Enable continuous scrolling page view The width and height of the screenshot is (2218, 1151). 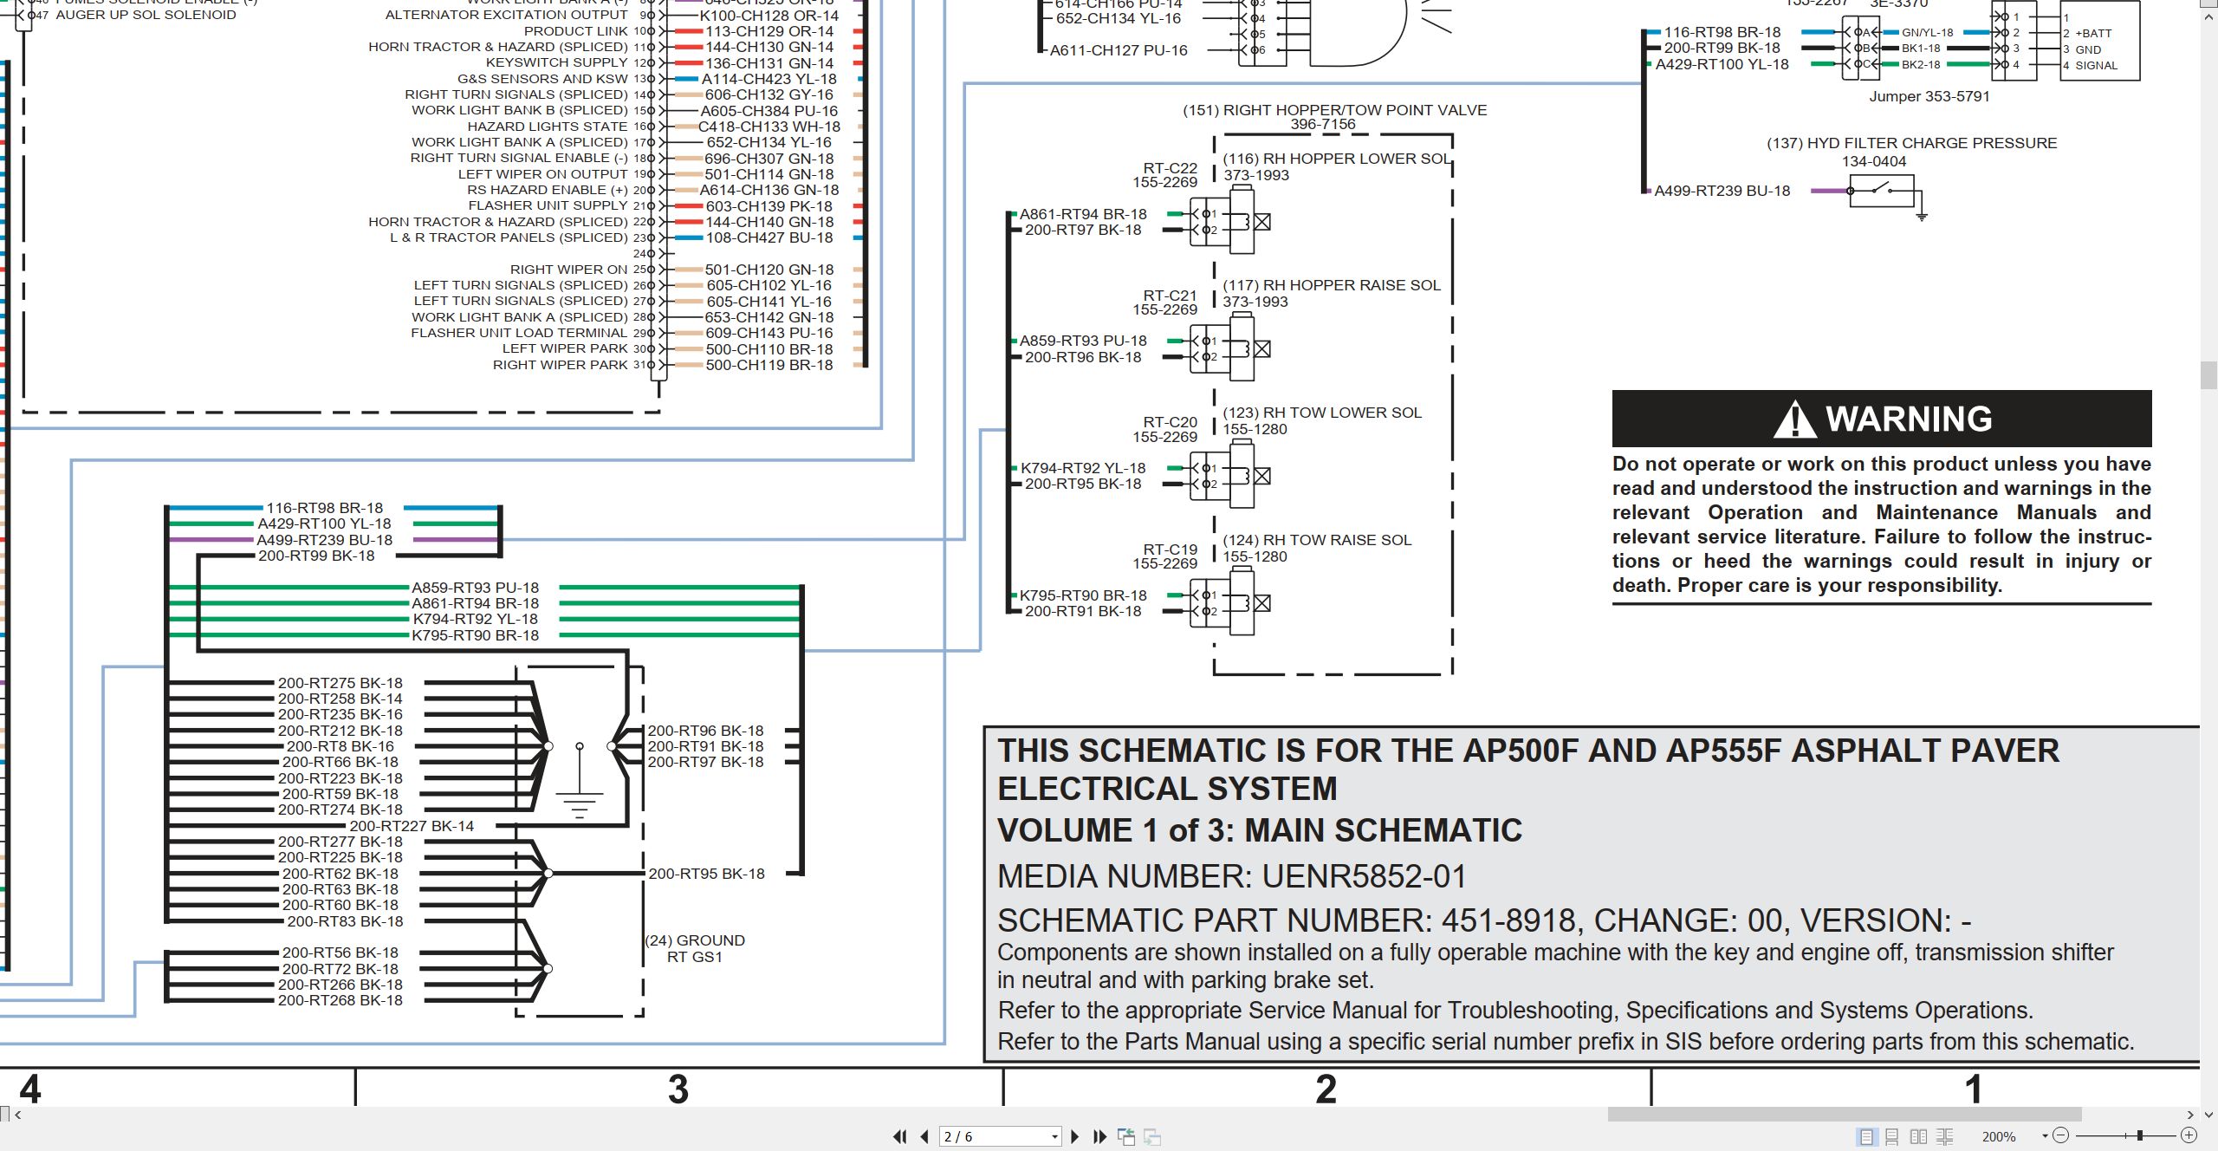[x=1892, y=1136]
